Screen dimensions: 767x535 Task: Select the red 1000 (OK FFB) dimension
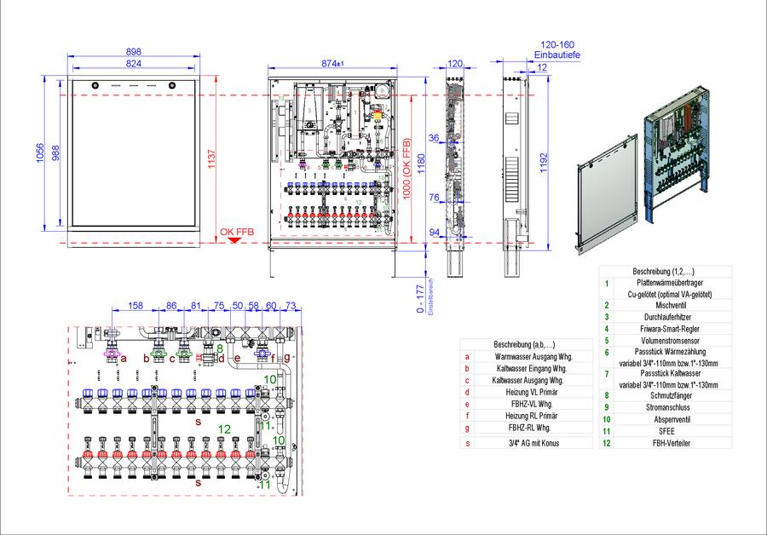tap(407, 169)
